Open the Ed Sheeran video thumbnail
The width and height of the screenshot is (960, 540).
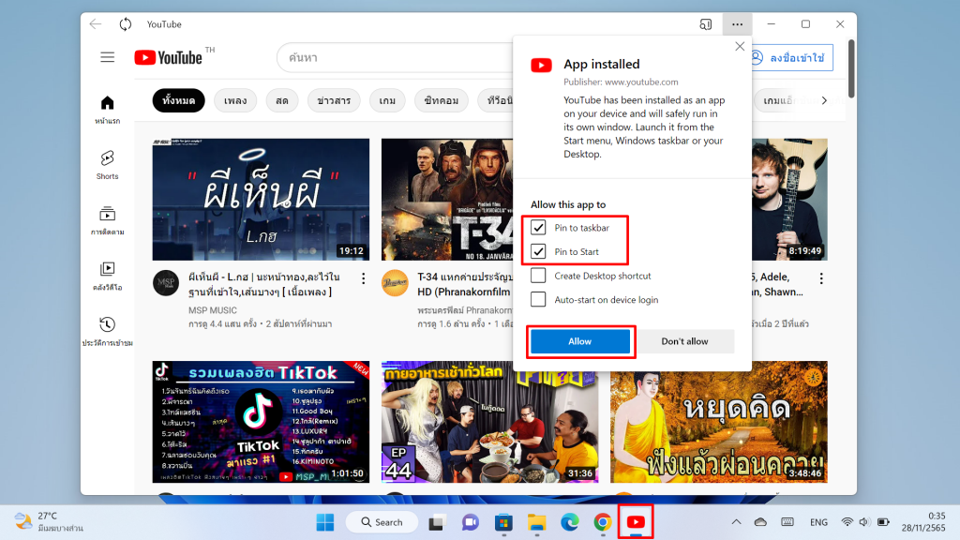tap(789, 200)
